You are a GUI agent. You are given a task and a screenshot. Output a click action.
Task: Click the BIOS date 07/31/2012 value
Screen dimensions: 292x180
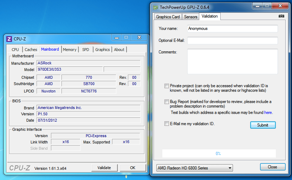click(89, 120)
